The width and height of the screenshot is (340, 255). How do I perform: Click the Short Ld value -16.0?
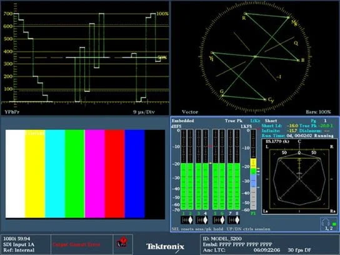[292, 126]
